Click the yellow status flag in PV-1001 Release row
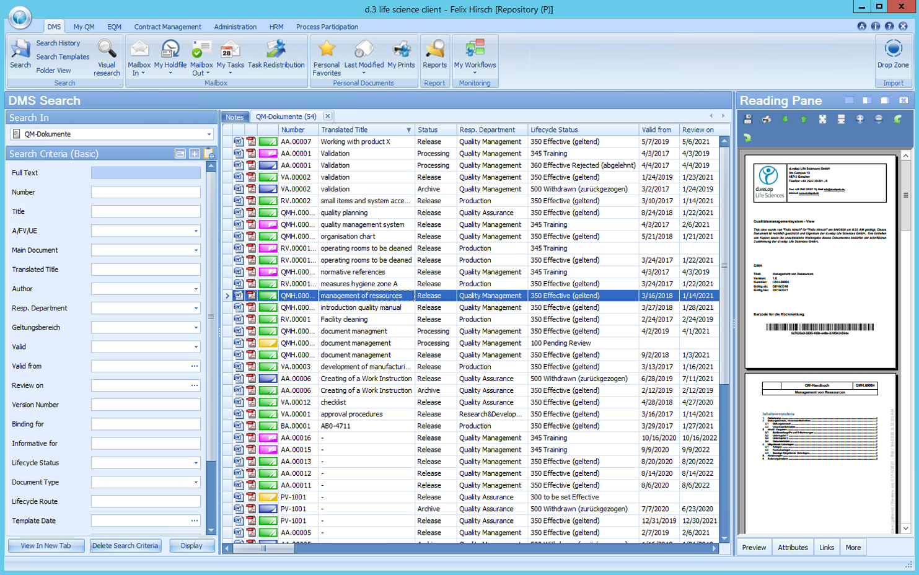The height and width of the screenshot is (575, 919). point(268,497)
